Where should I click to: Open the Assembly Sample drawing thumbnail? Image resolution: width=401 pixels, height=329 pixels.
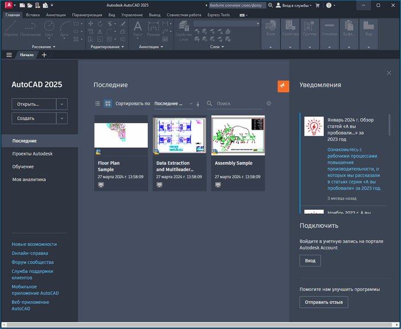point(238,136)
